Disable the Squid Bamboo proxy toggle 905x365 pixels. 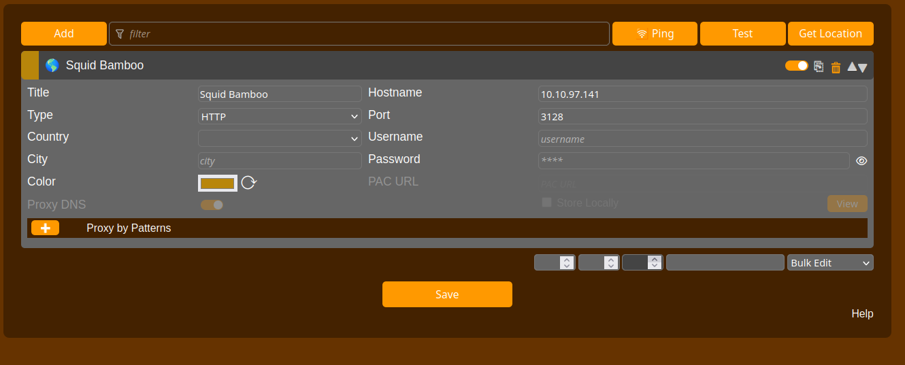(x=796, y=66)
